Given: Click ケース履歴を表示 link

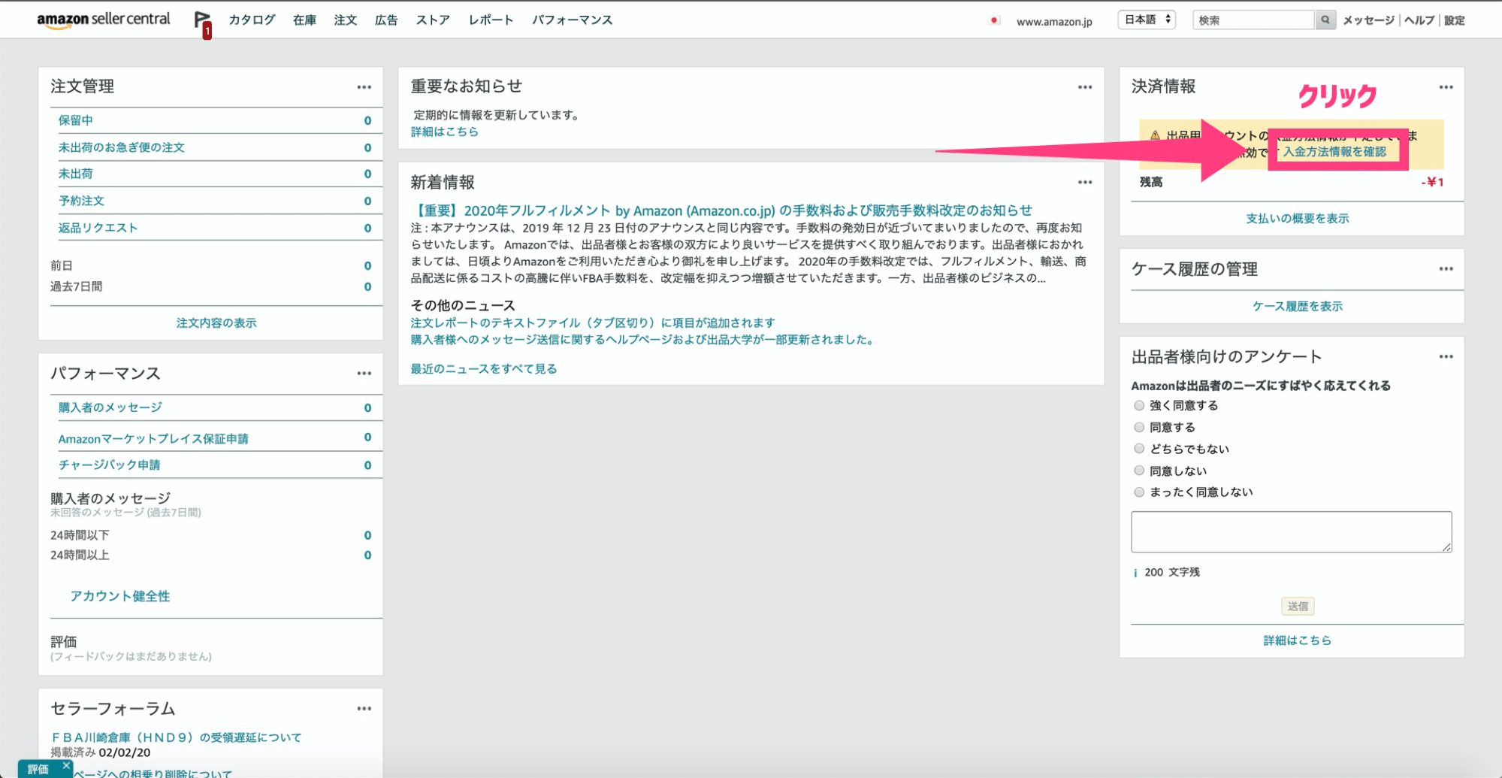Looking at the screenshot, I should coord(1298,307).
